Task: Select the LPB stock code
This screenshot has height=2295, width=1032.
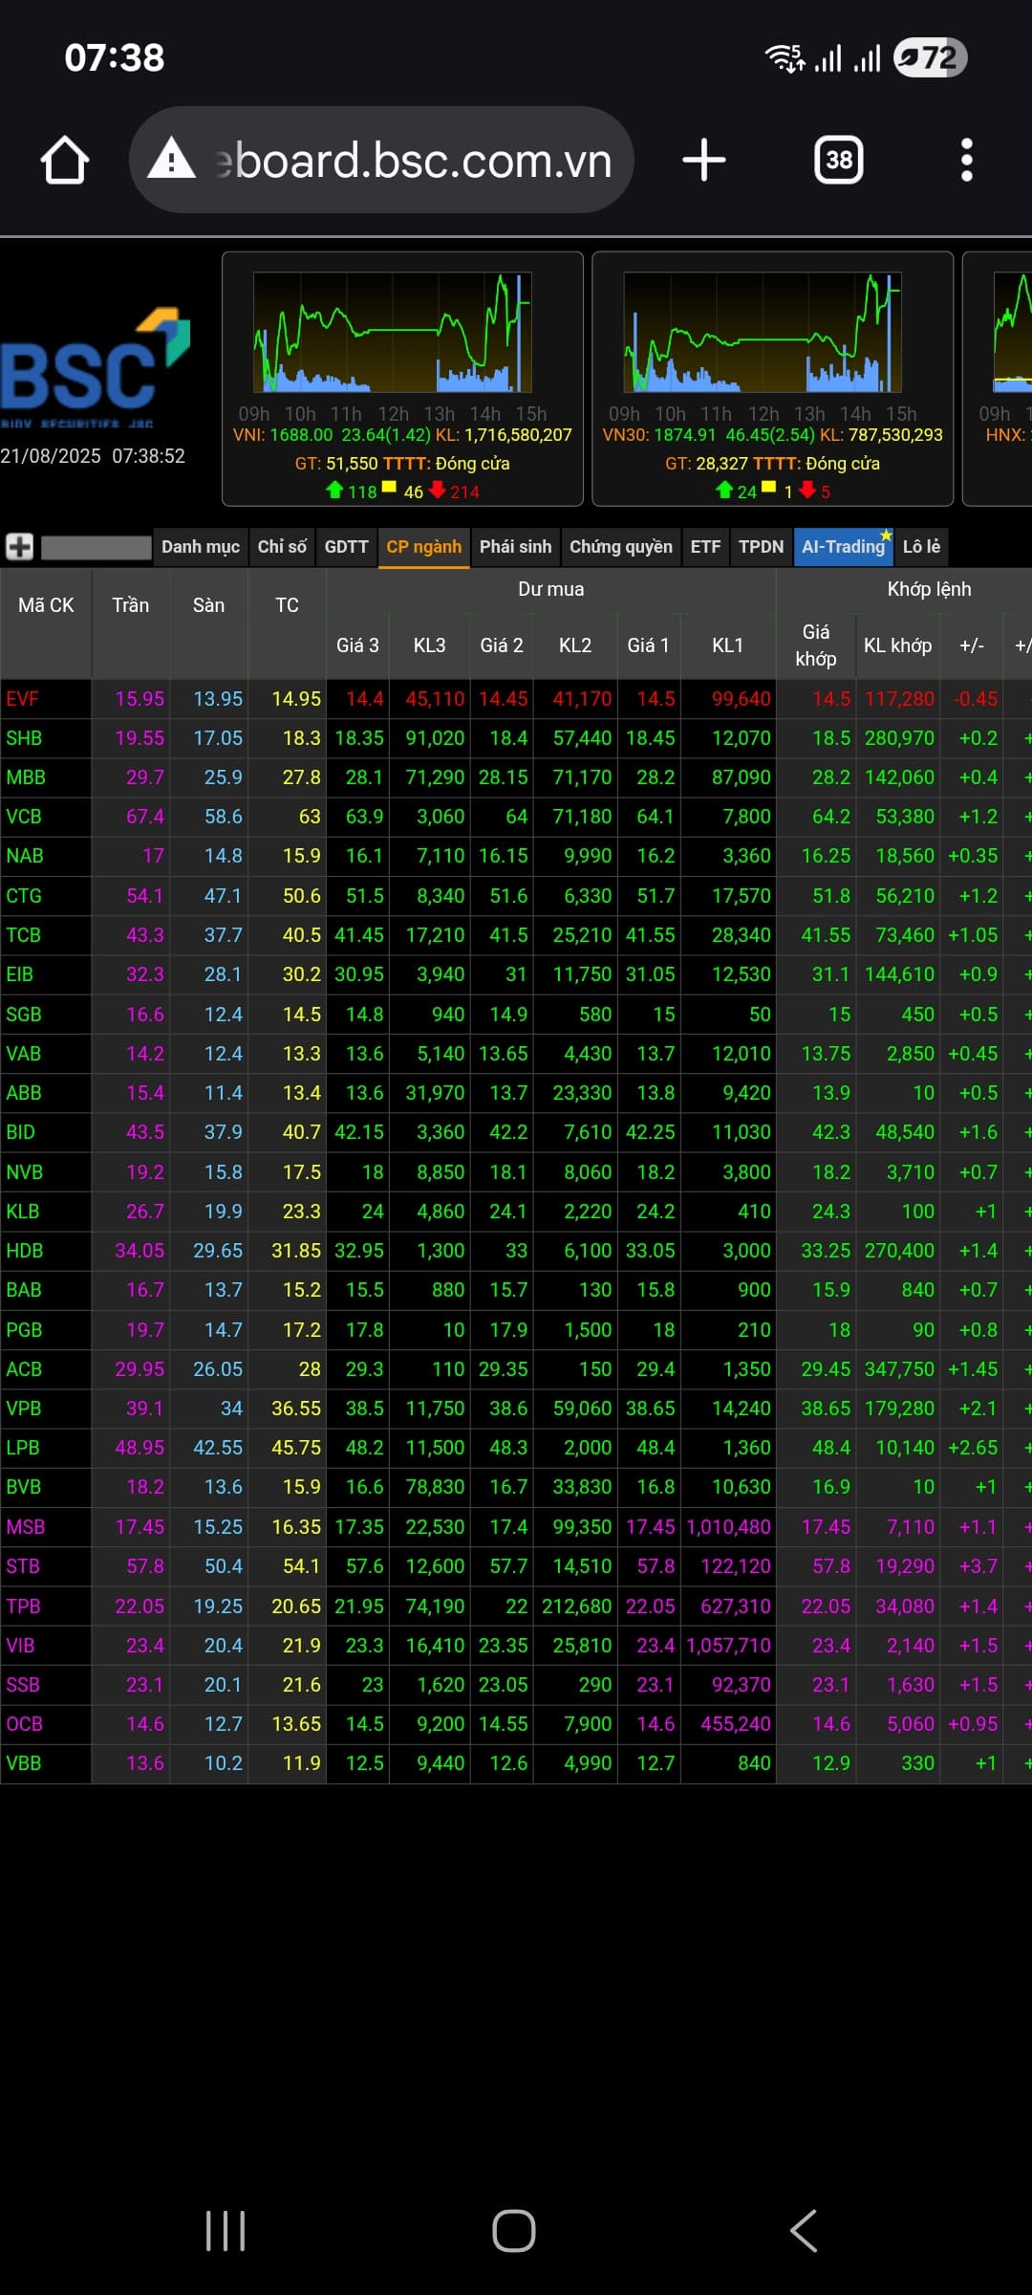Action: (23, 1448)
